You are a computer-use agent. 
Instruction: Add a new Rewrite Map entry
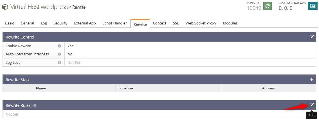(x=312, y=79)
